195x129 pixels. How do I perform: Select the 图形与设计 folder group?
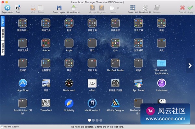point(23,23)
